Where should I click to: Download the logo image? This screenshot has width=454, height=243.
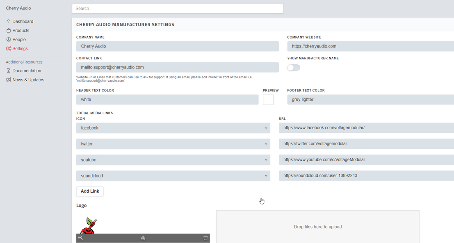pos(143,238)
